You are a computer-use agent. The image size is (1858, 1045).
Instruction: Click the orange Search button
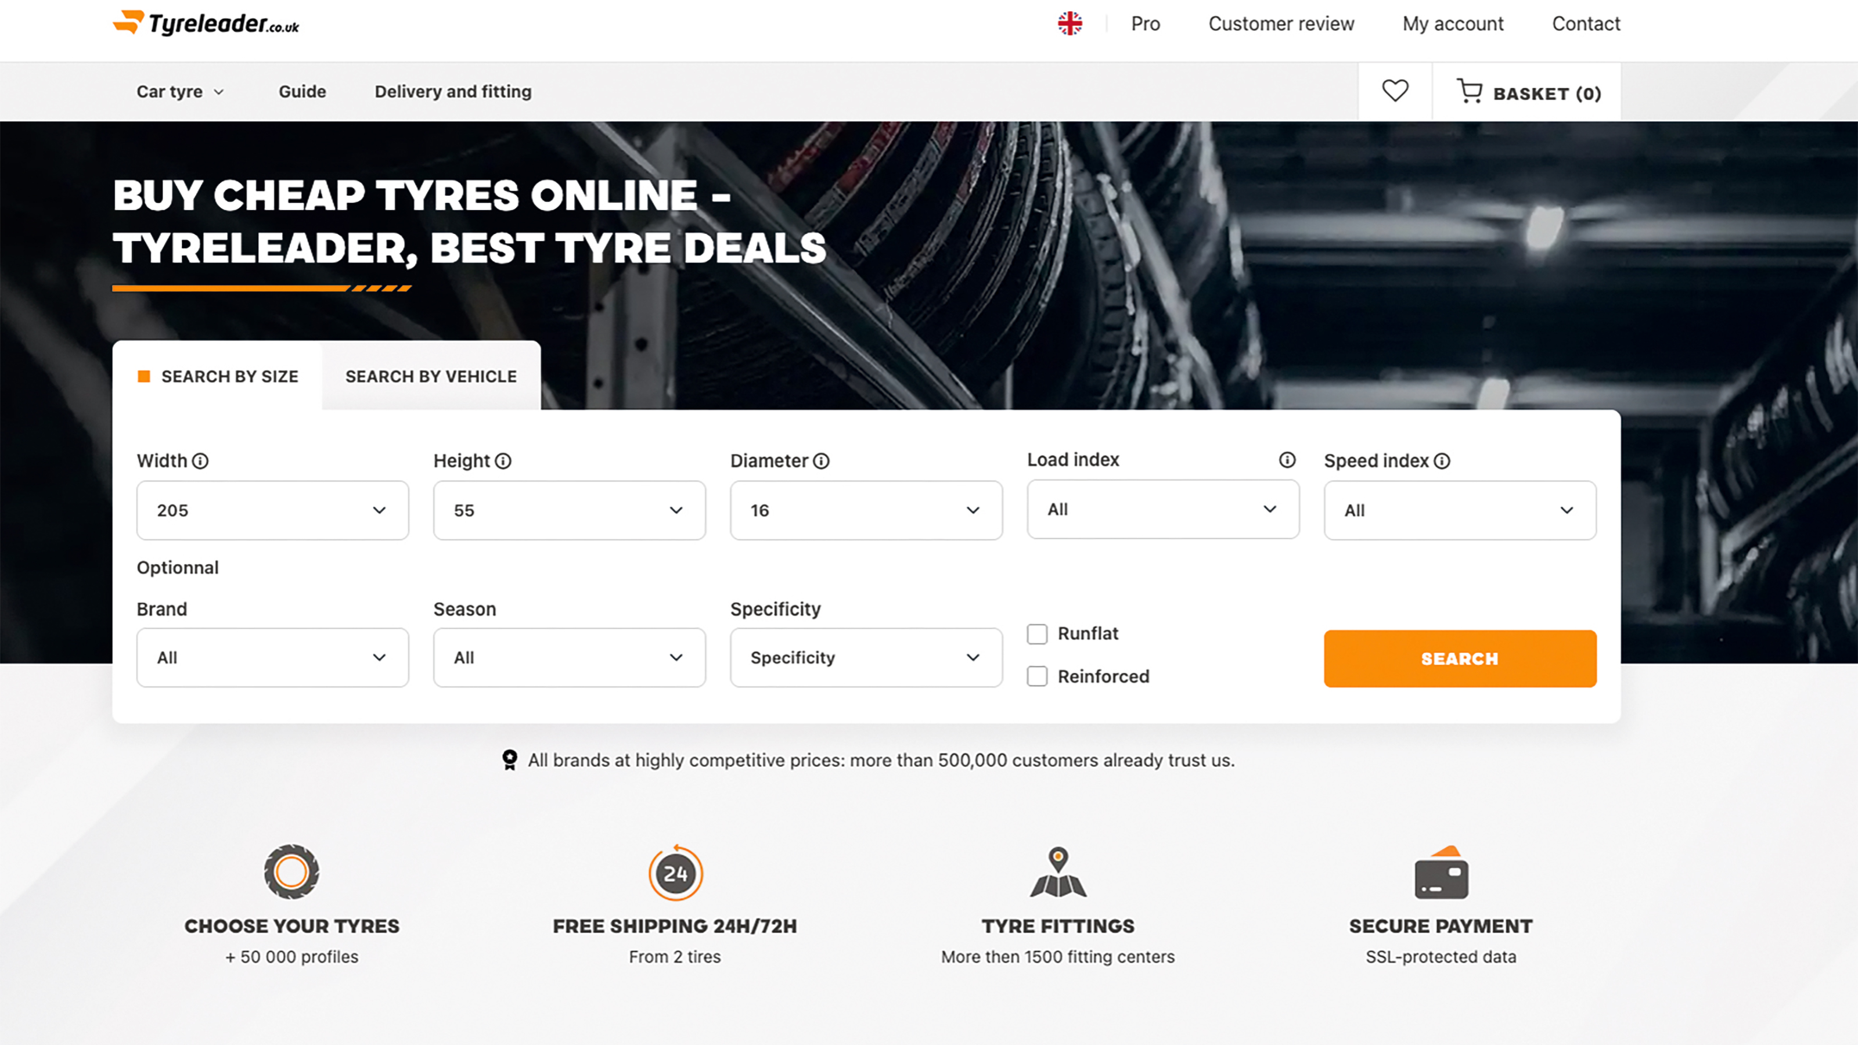click(1460, 658)
